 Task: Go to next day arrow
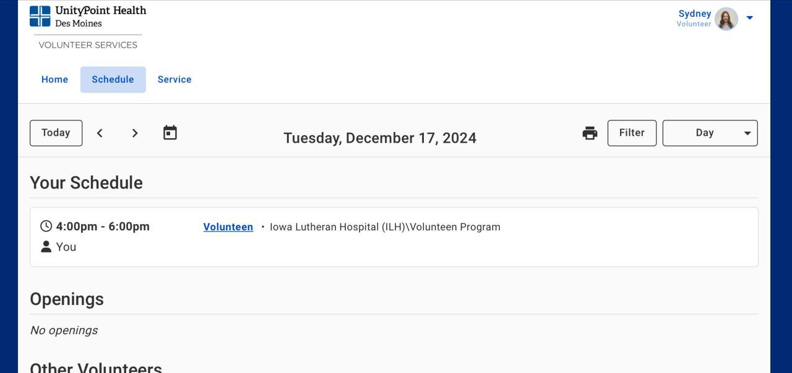(x=135, y=133)
